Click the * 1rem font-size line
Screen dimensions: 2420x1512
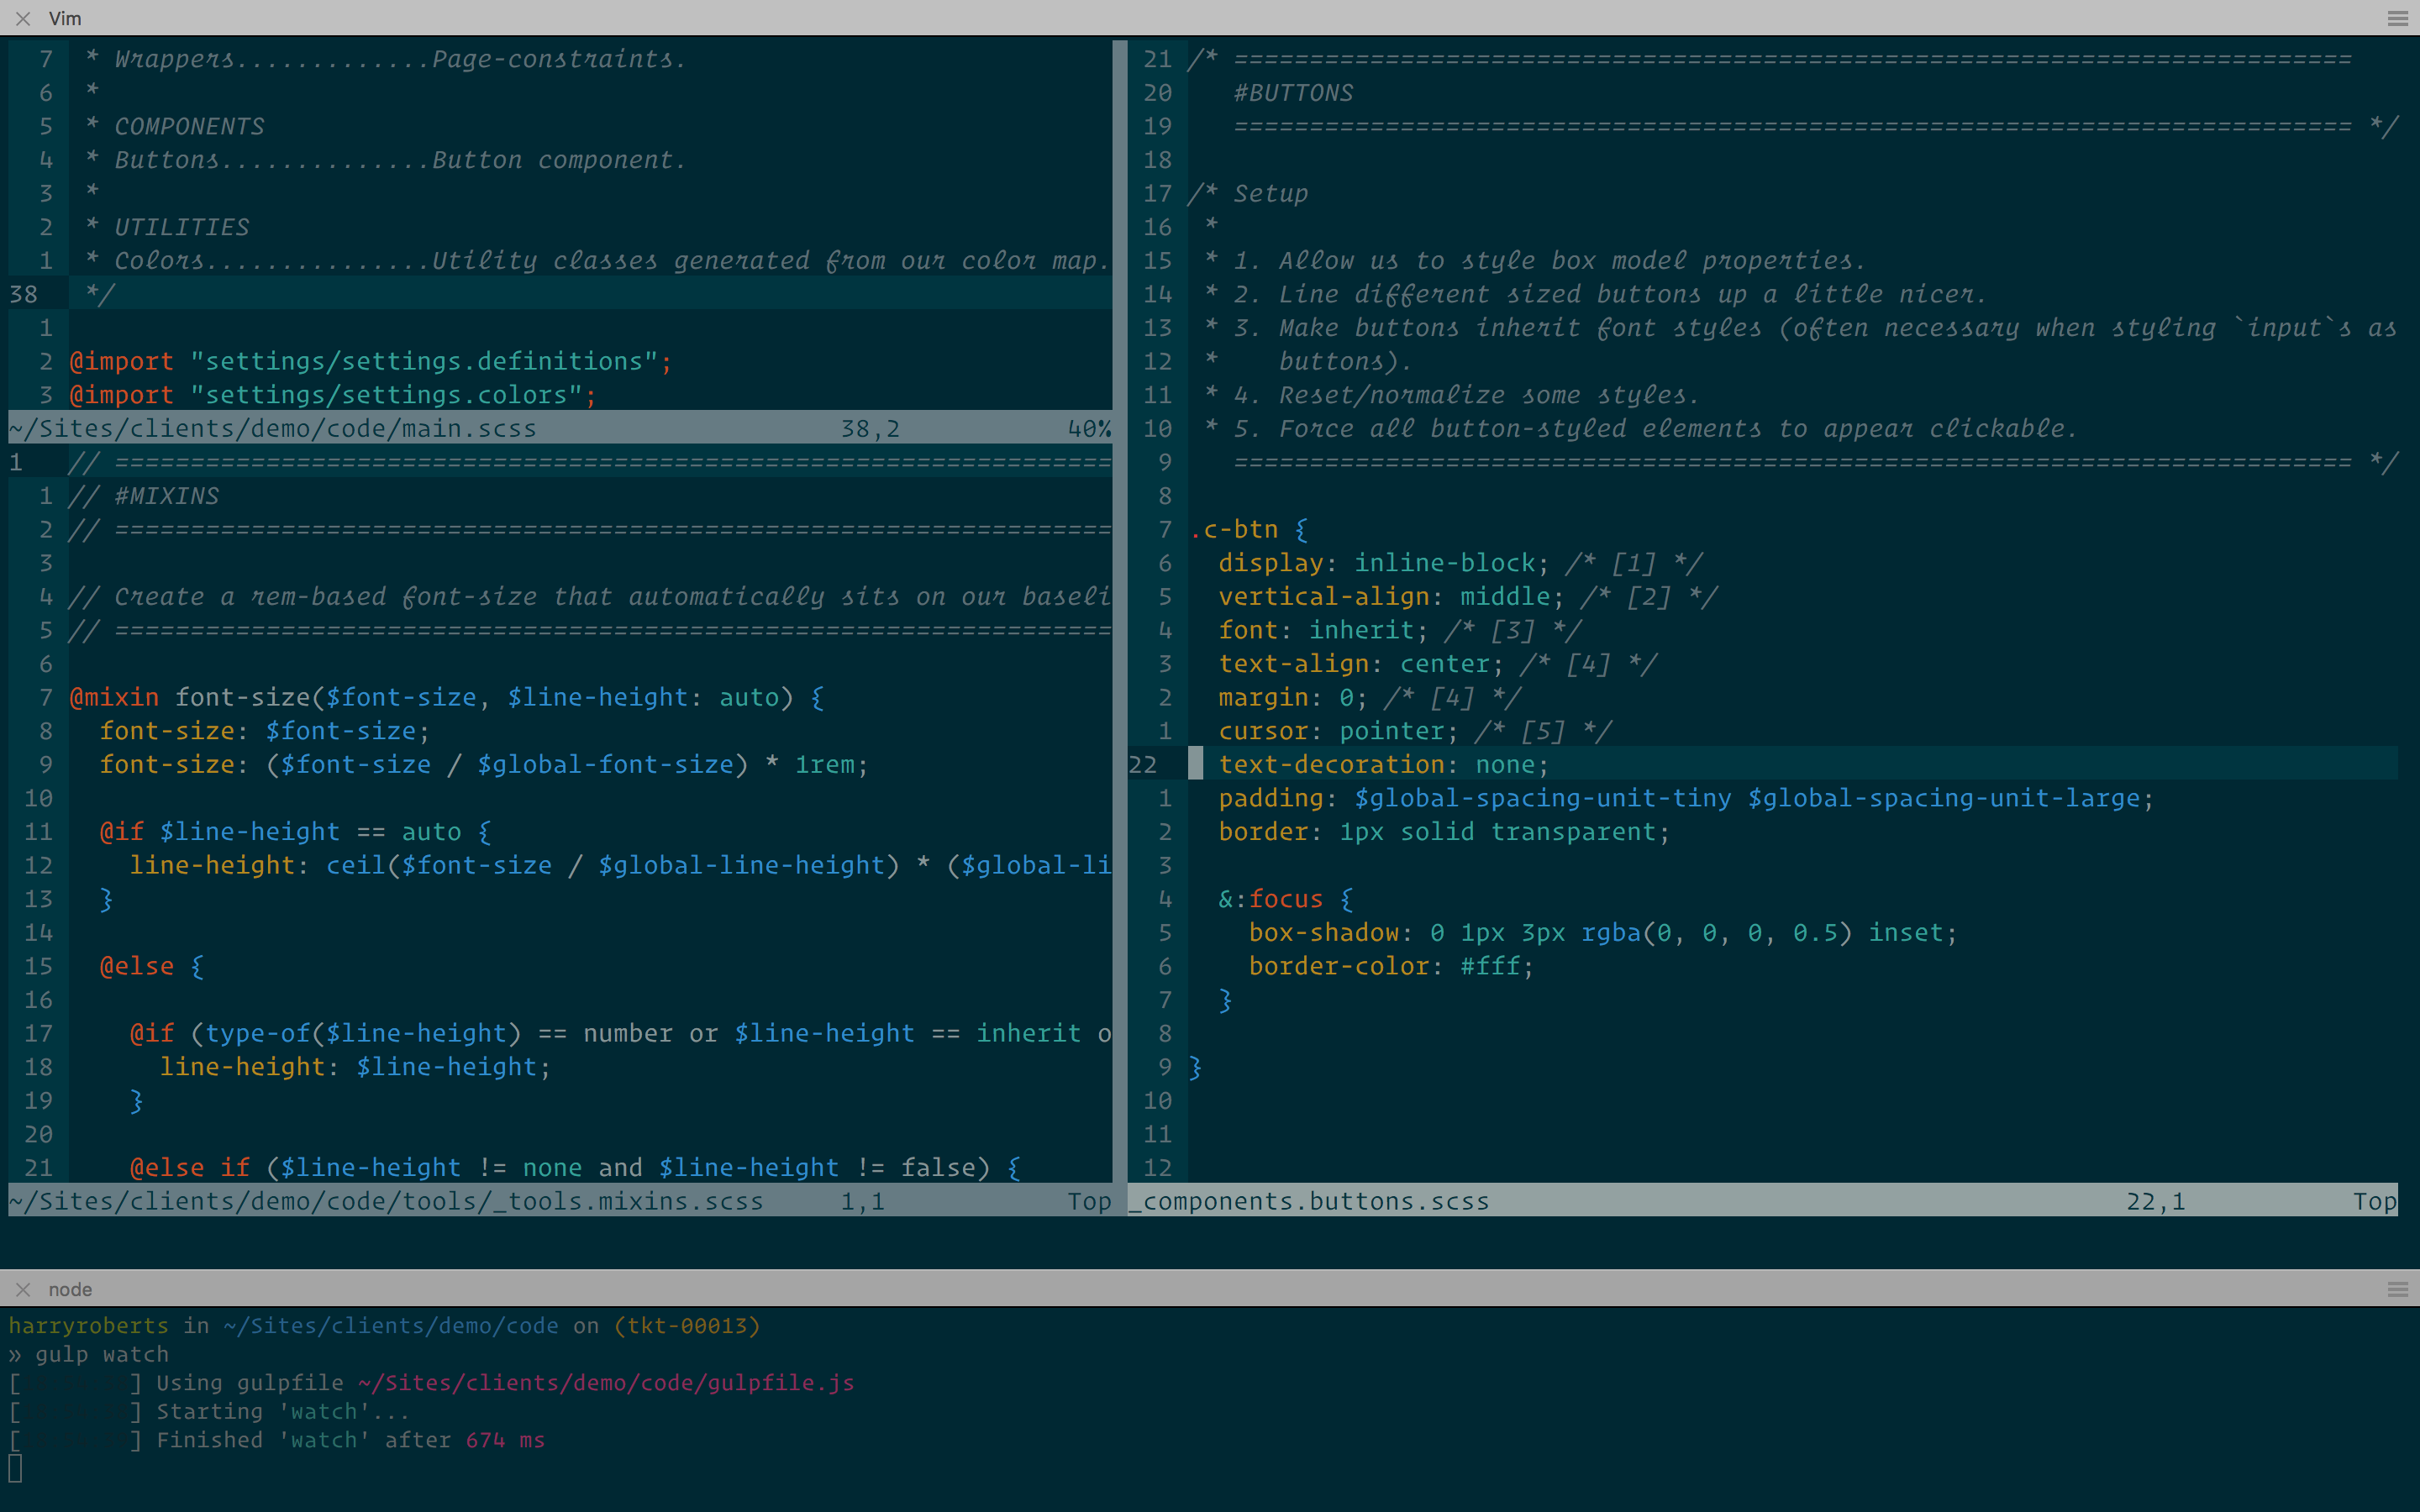(x=484, y=765)
